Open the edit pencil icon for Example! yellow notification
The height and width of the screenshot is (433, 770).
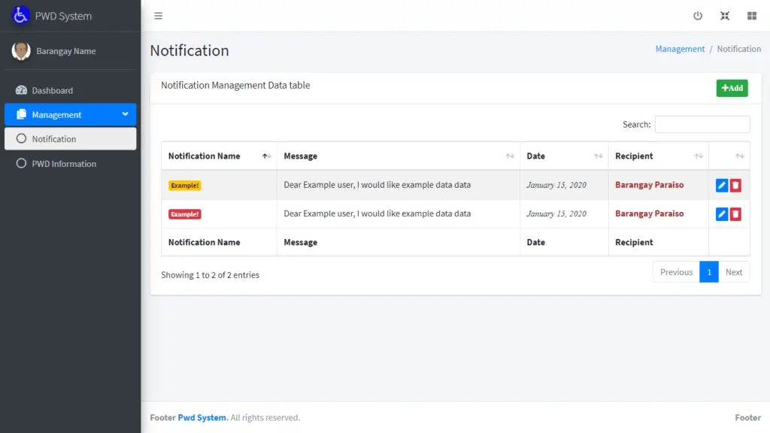(721, 184)
